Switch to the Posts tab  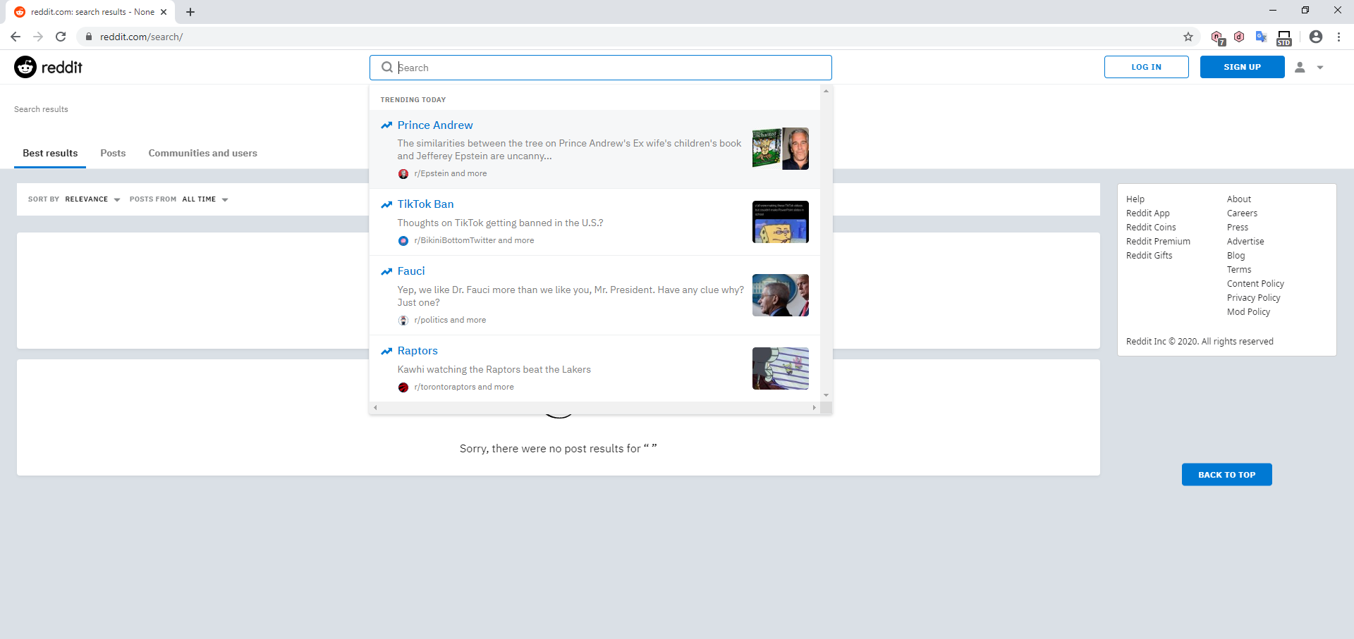(112, 153)
